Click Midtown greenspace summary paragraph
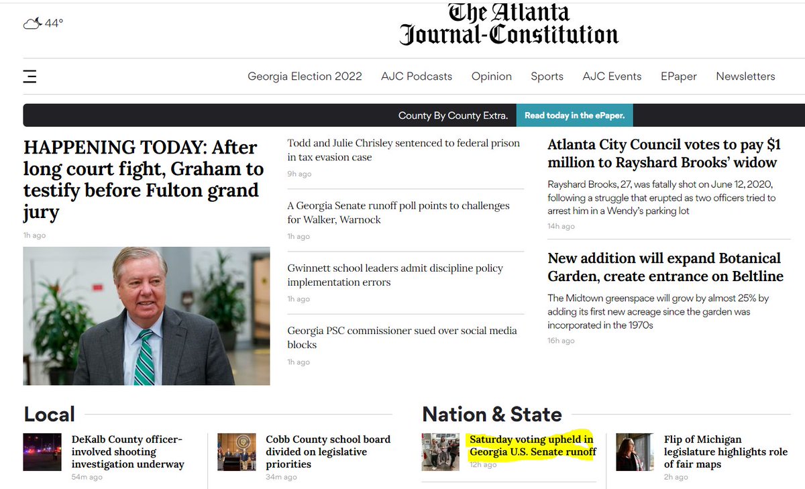 click(x=658, y=311)
